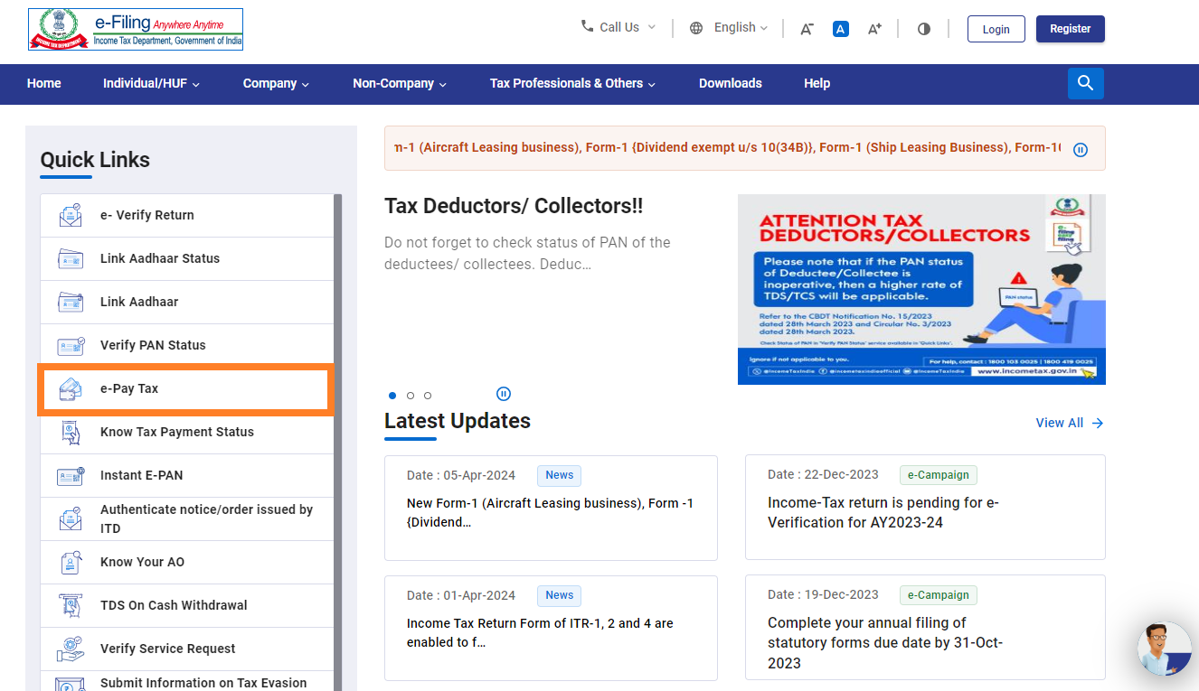Click the e-Filing Income Tax logo
The height and width of the screenshot is (691, 1199).
coord(136,29)
